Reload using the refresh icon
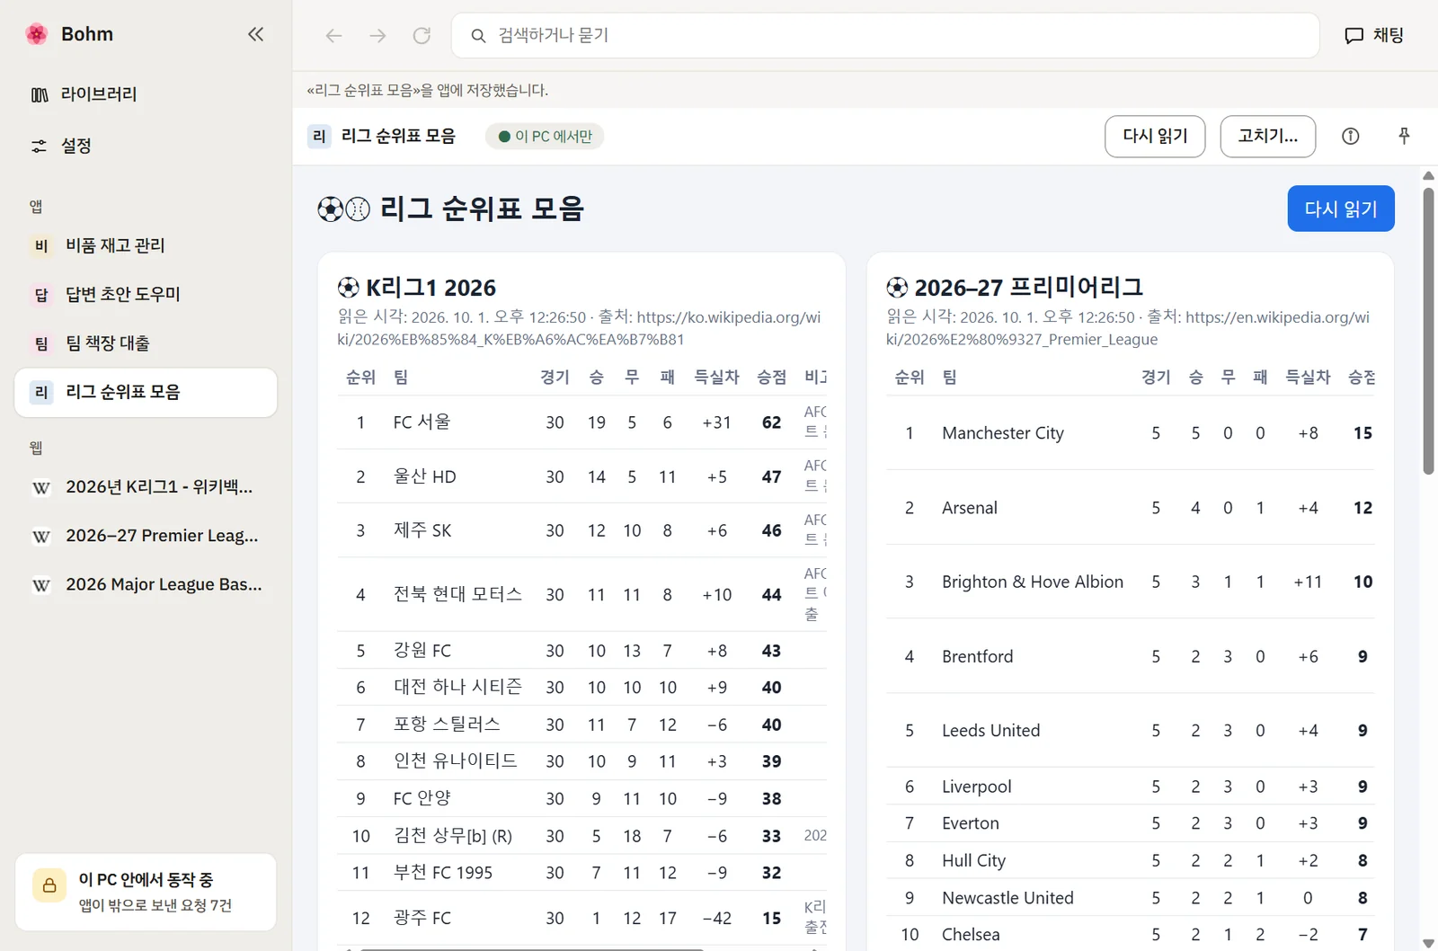 pyautogui.click(x=422, y=35)
